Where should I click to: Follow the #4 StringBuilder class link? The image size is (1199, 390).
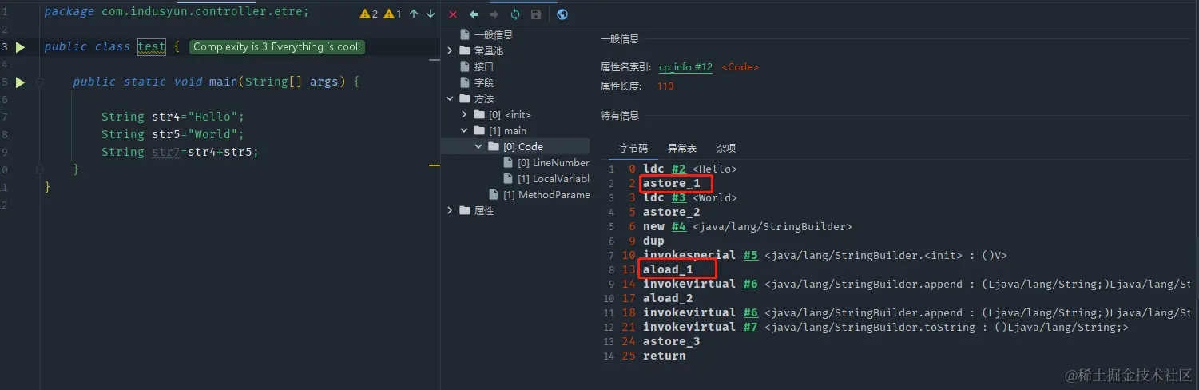(x=679, y=227)
